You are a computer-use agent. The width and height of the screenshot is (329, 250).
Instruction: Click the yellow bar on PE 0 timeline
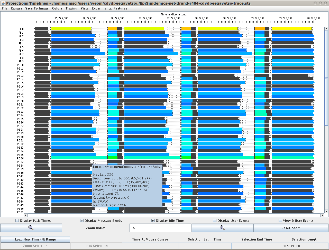[x=71, y=29]
